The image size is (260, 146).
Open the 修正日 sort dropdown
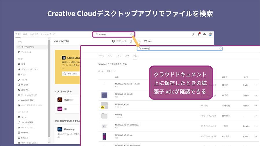tap(111, 71)
